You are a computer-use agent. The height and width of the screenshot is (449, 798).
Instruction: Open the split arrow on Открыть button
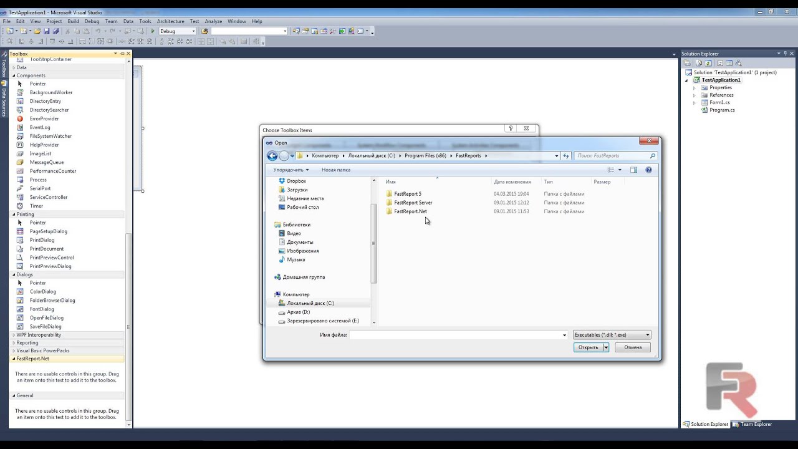605,347
